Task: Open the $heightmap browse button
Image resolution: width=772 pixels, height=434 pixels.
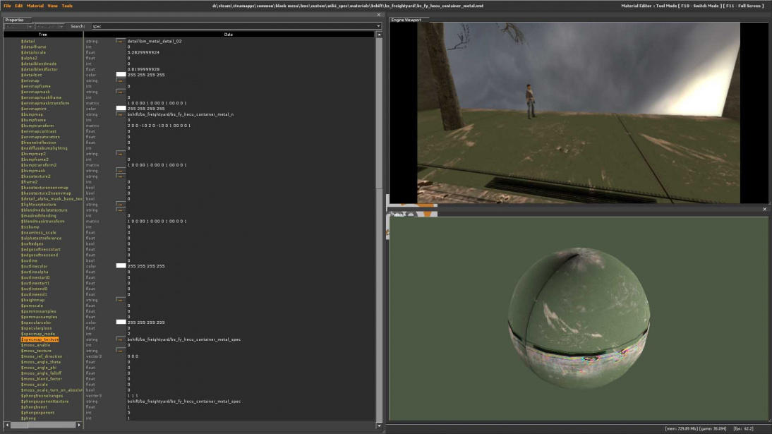Action: [120, 300]
